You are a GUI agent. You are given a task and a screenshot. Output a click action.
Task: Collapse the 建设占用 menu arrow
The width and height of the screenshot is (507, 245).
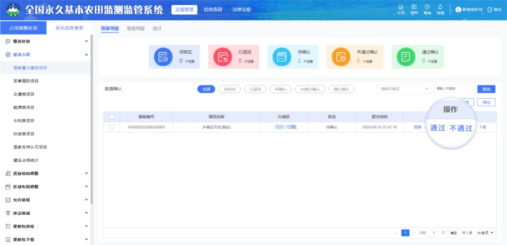point(86,55)
